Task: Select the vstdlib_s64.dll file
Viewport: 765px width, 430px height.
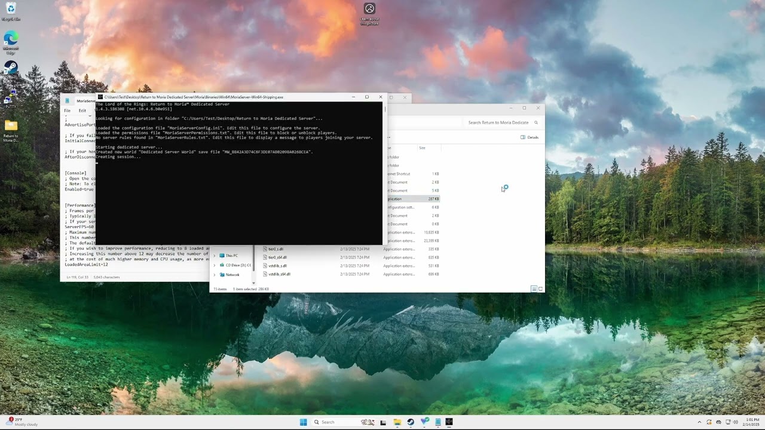Action: tap(279, 274)
